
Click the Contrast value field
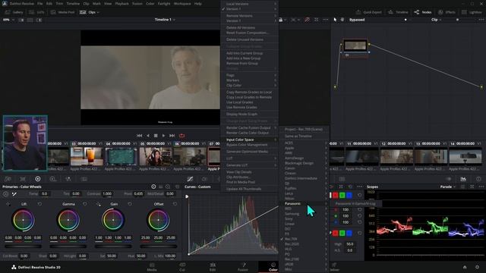(107, 194)
